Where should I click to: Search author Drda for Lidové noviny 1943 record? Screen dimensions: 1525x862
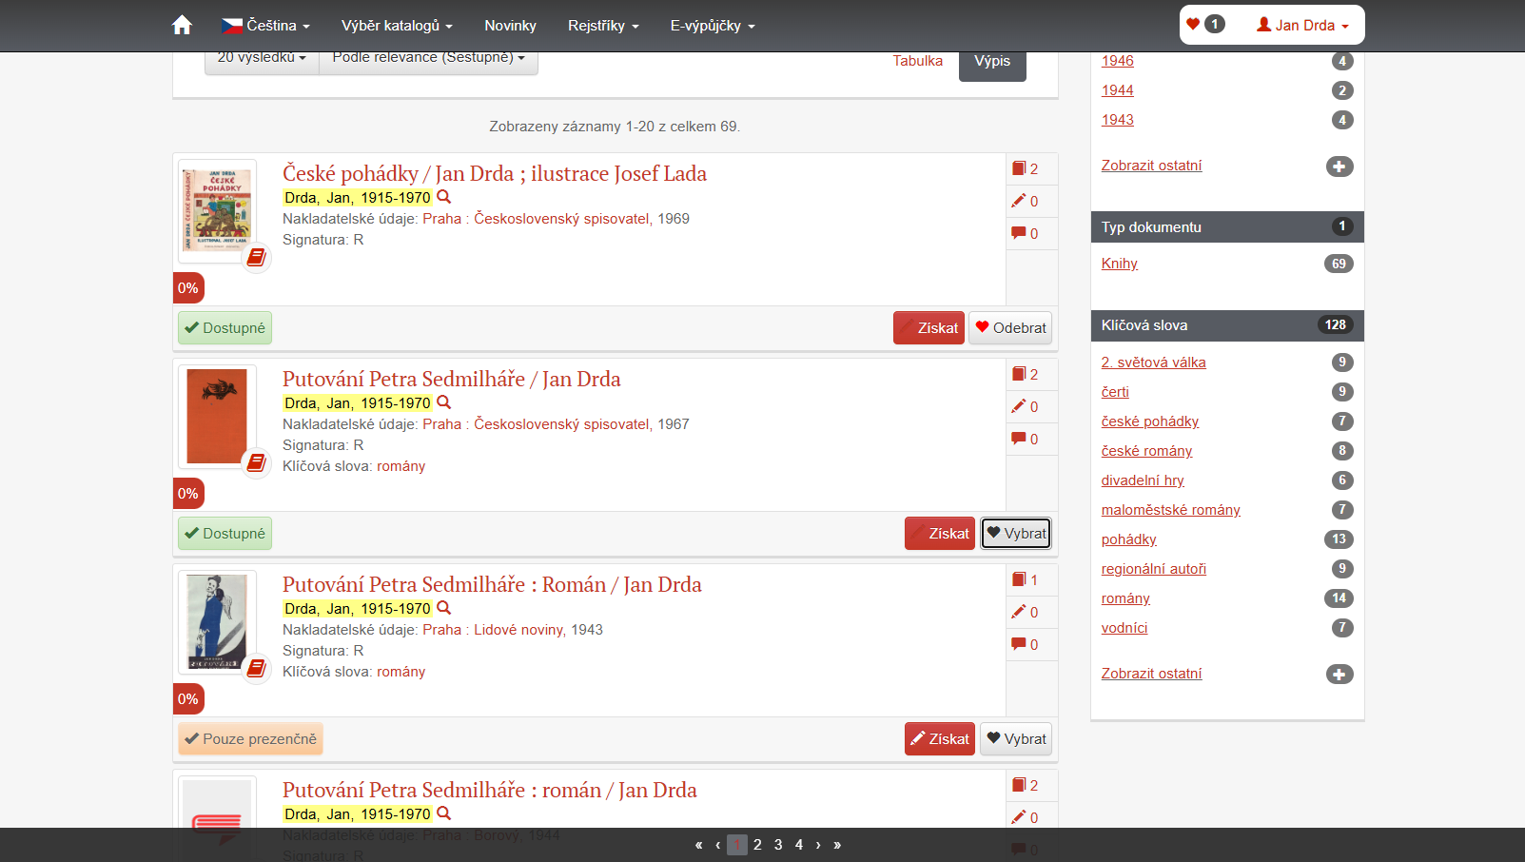click(x=443, y=608)
